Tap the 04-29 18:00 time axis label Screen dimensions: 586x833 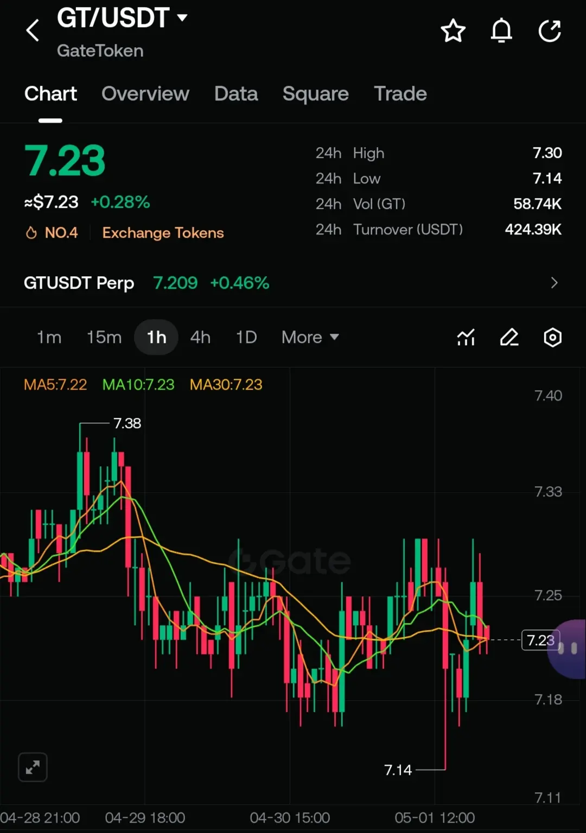click(x=145, y=818)
